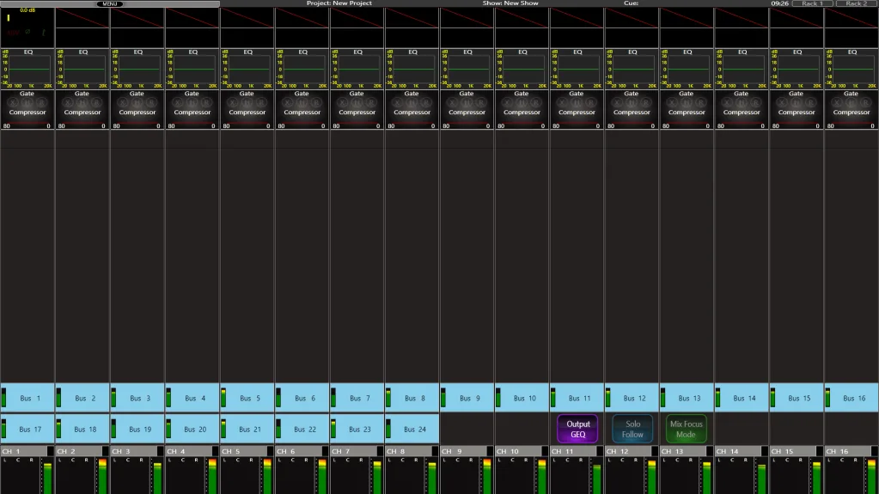Viewport: 879px width, 494px height.
Task: Click the level meter of CH 16
Action: point(872,475)
